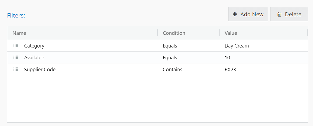
Task: Select the Category filter name cell
Action: pyautogui.click(x=34, y=46)
